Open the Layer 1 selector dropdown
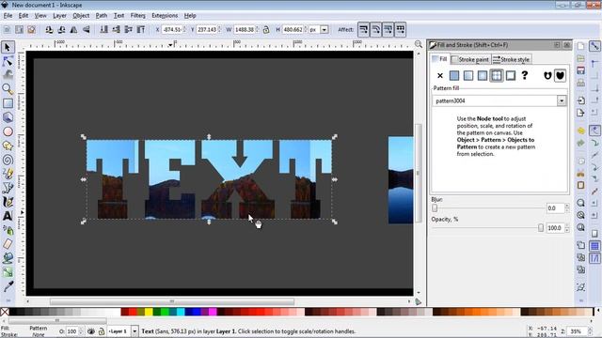 [x=135, y=331]
